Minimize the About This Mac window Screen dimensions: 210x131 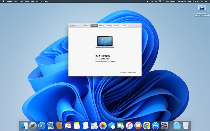tap(73, 26)
